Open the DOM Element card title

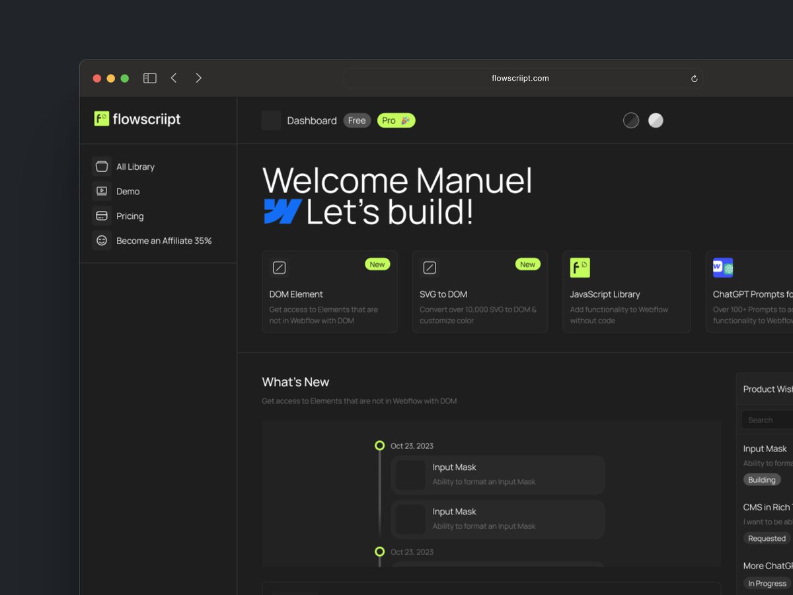pyautogui.click(x=296, y=294)
